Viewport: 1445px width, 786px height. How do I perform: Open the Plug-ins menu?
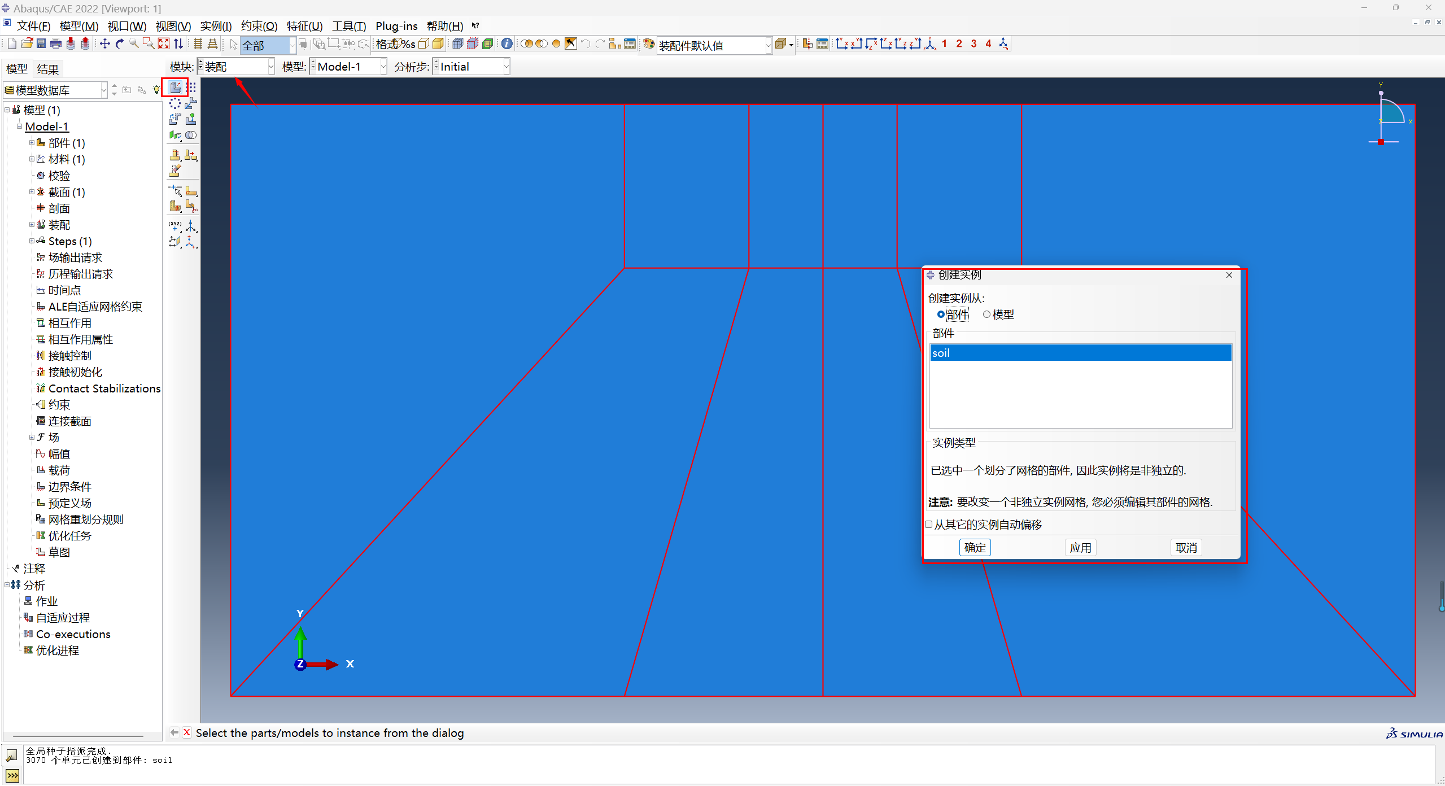(396, 26)
